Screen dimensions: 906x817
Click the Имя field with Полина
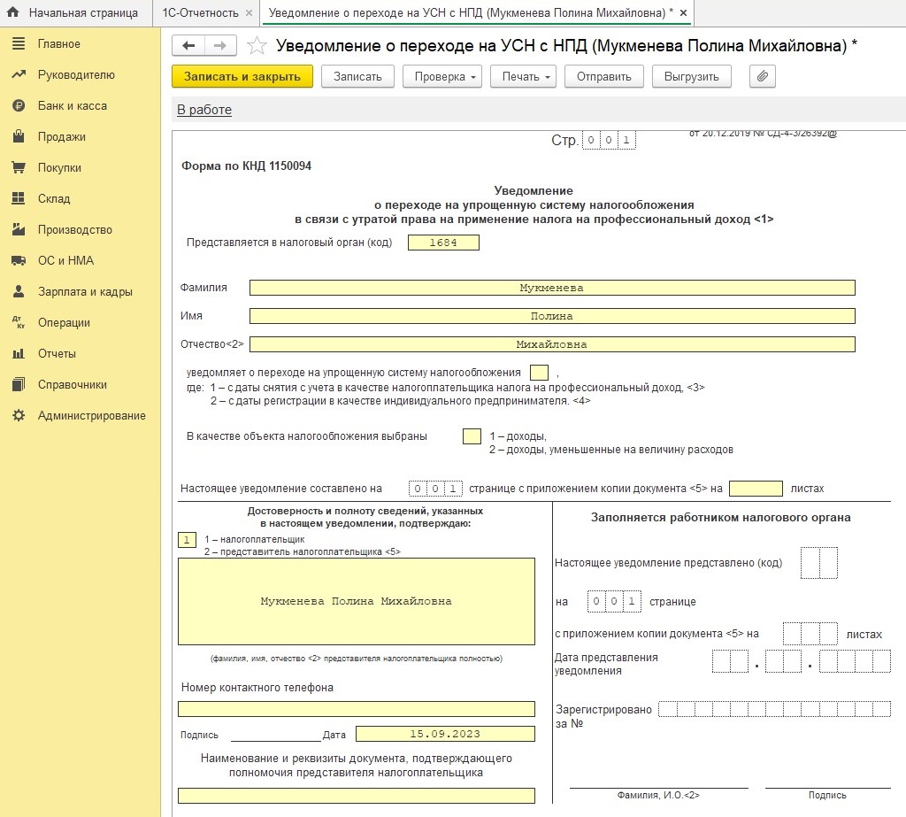pyautogui.click(x=552, y=316)
